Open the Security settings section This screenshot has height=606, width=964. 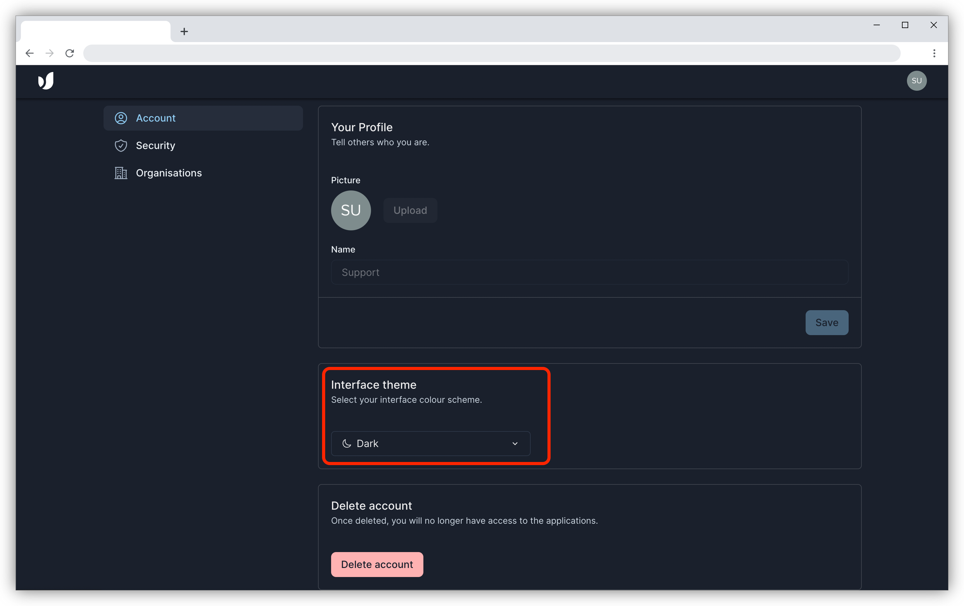(x=203, y=146)
